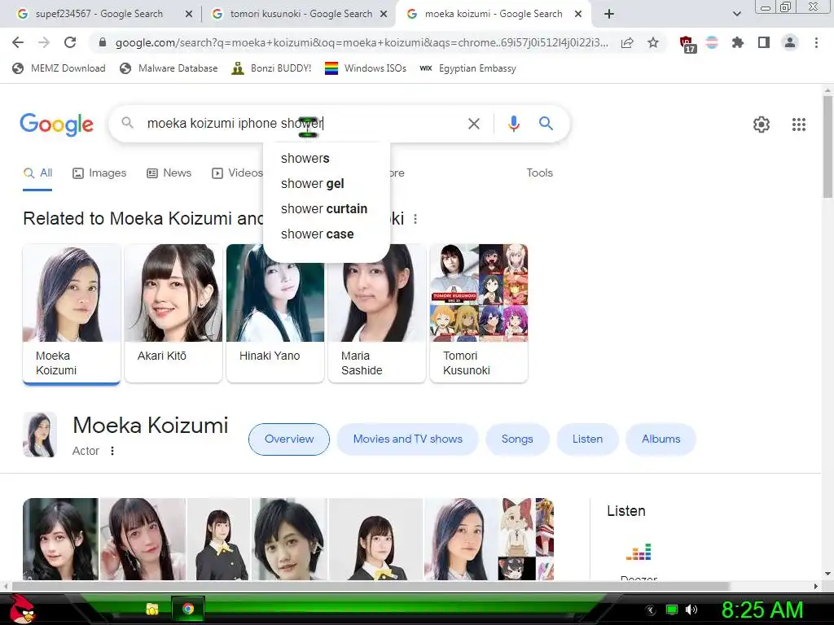Click the address bar URL
This screenshot has height=625, width=834.
click(x=362, y=42)
